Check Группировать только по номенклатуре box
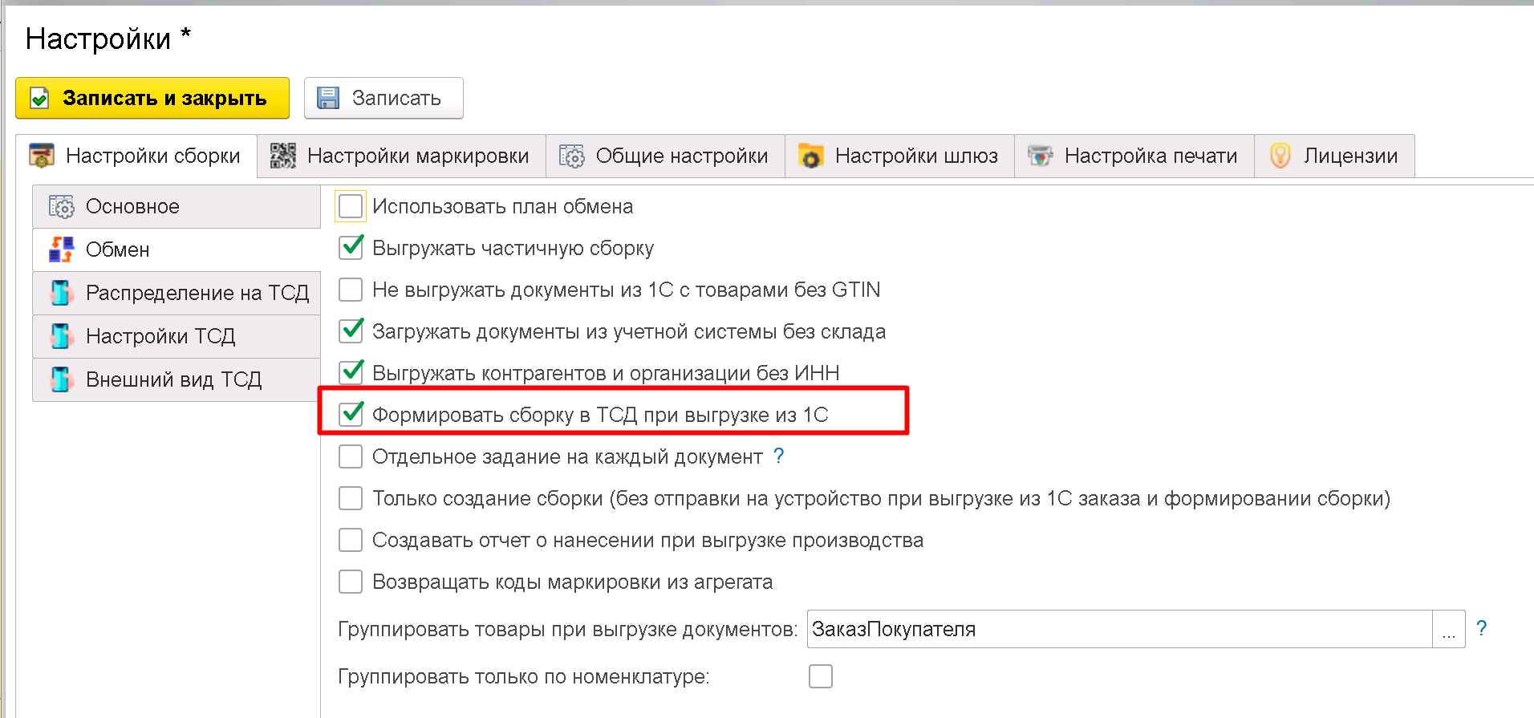 pos(821,676)
